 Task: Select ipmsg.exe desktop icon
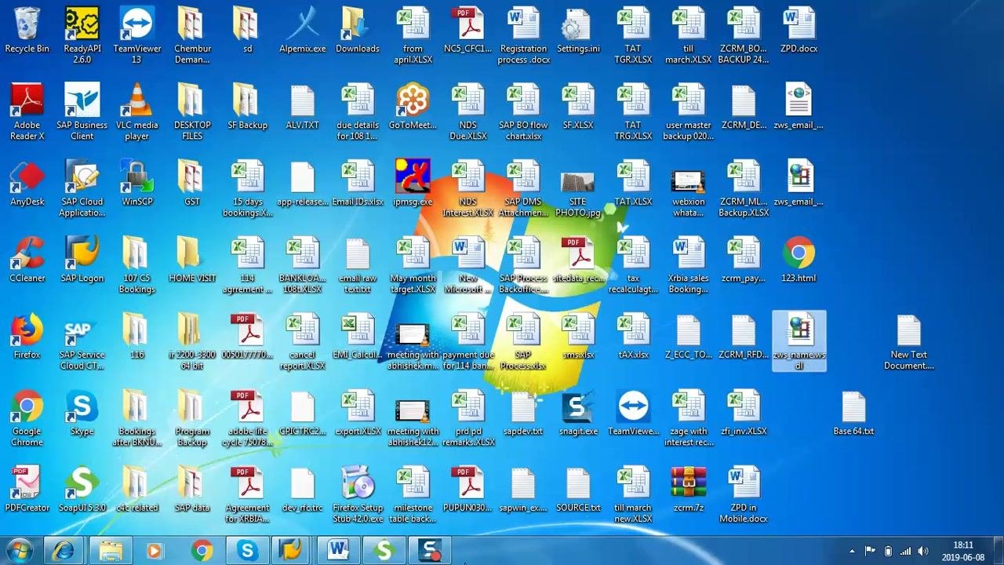click(x=413, y=184)
